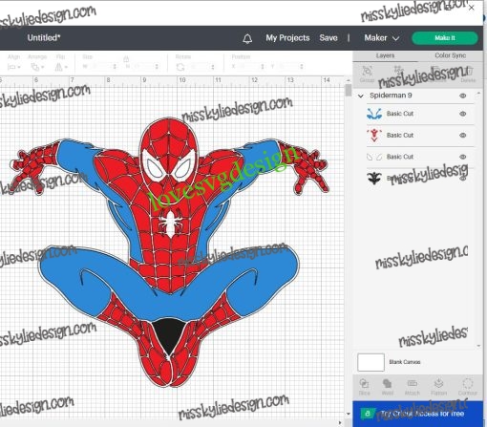Select the blue Basic Cut layer thumbnail
The width and height of the screenshot is (487, 427).
(x=374, y=114)
